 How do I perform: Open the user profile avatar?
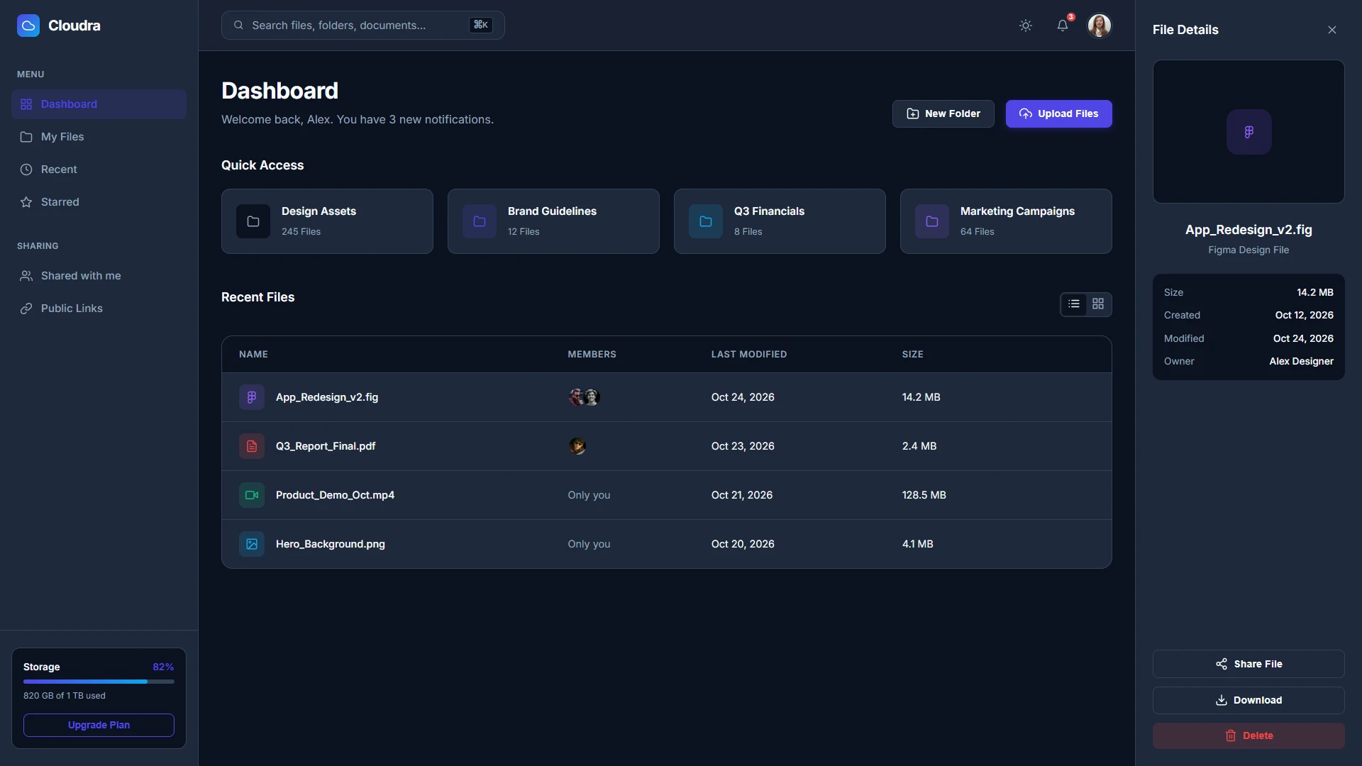1100,26
